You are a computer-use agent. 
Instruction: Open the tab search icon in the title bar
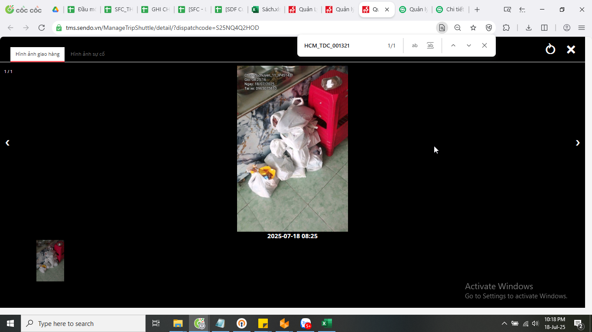507,10
